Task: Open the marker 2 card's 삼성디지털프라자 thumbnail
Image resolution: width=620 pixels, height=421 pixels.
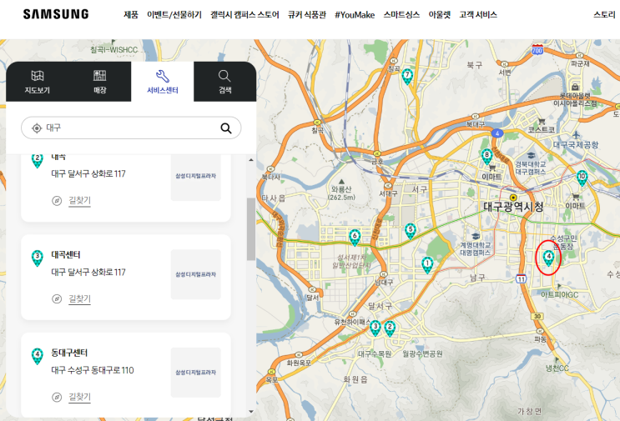Action: tap(196, 178)
